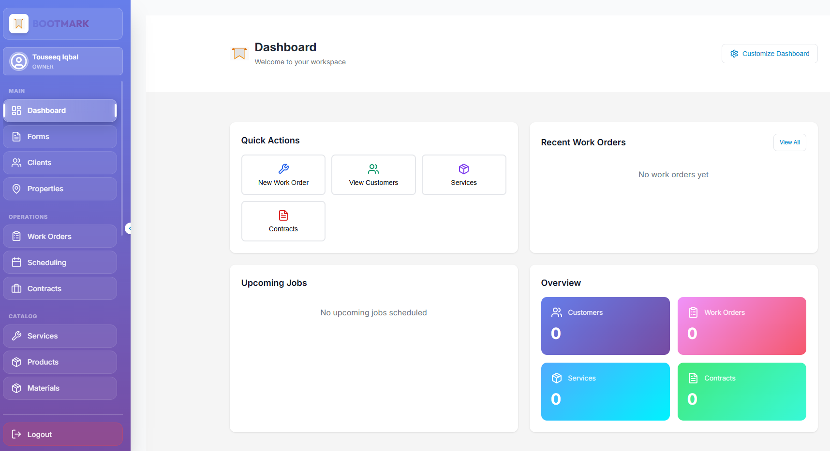The height and width of the screenshot is (451, 830).
Task: Click the Customize Dashboard button
Action: [x=769, y=54]
